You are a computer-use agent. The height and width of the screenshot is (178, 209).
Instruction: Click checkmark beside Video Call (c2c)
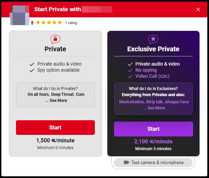[130, 76]
